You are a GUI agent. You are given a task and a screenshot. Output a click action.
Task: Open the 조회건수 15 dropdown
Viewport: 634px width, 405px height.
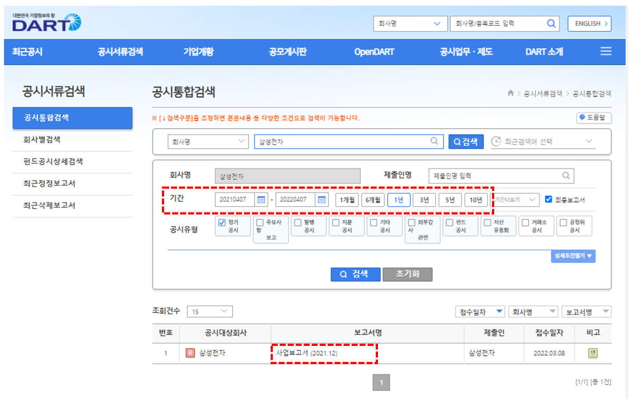point(210,311)
